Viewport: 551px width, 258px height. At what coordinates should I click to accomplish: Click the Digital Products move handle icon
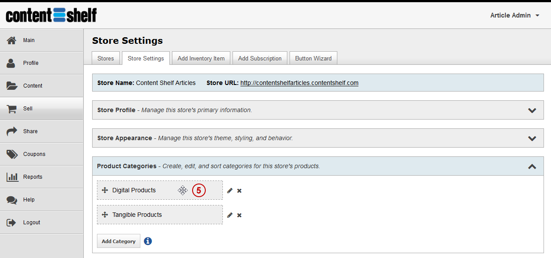pyautogui.click(x=105, y=190)
